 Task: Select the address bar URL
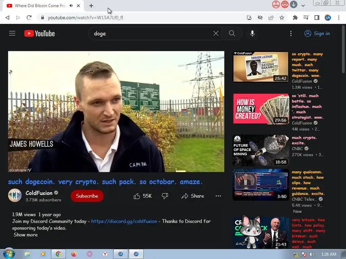point(85,18)
